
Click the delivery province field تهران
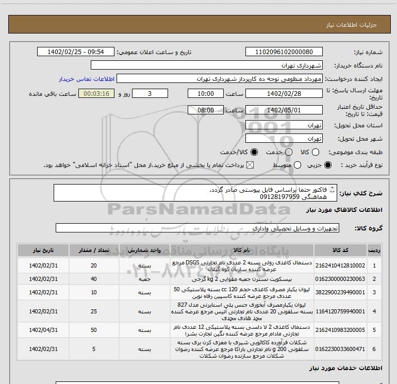pos(284,125)
